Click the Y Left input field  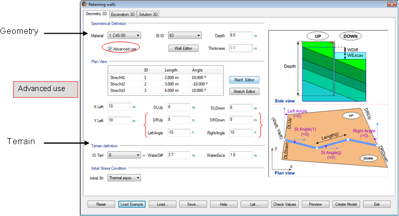pos(119,120)
